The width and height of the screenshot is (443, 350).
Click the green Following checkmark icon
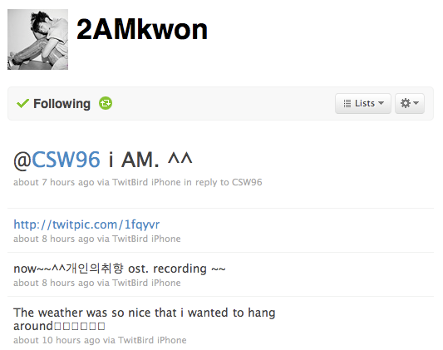(22, 103)
